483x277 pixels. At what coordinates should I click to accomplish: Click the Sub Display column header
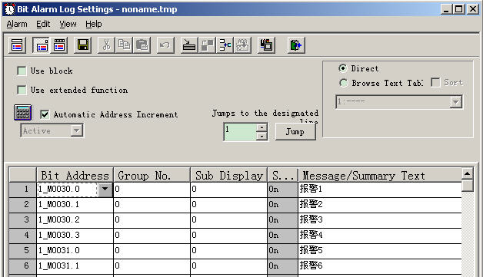click(229, 176)
